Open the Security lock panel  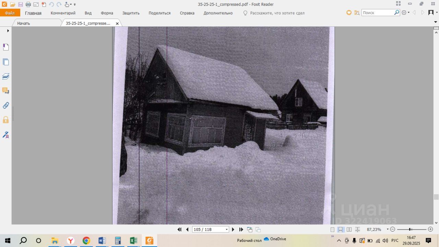6,120
